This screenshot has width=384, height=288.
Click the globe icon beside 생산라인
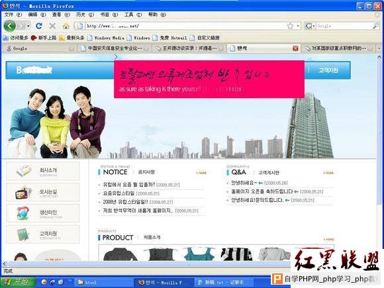tap(23, 213)
